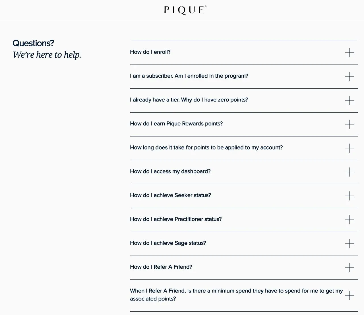
Task: Expand the minimum spend Refer A Friend question
Action: click(x=236, y=295)
